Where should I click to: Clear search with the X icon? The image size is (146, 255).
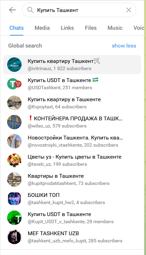tap(129, 10)
